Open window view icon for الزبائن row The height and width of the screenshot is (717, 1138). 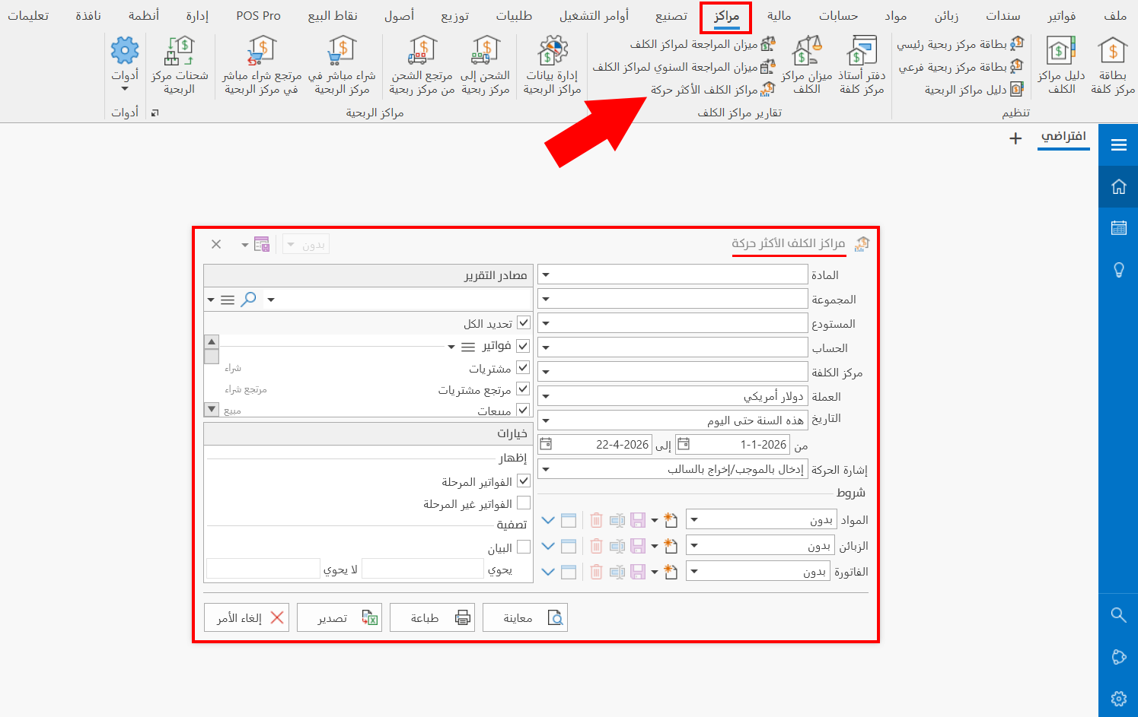569,546
